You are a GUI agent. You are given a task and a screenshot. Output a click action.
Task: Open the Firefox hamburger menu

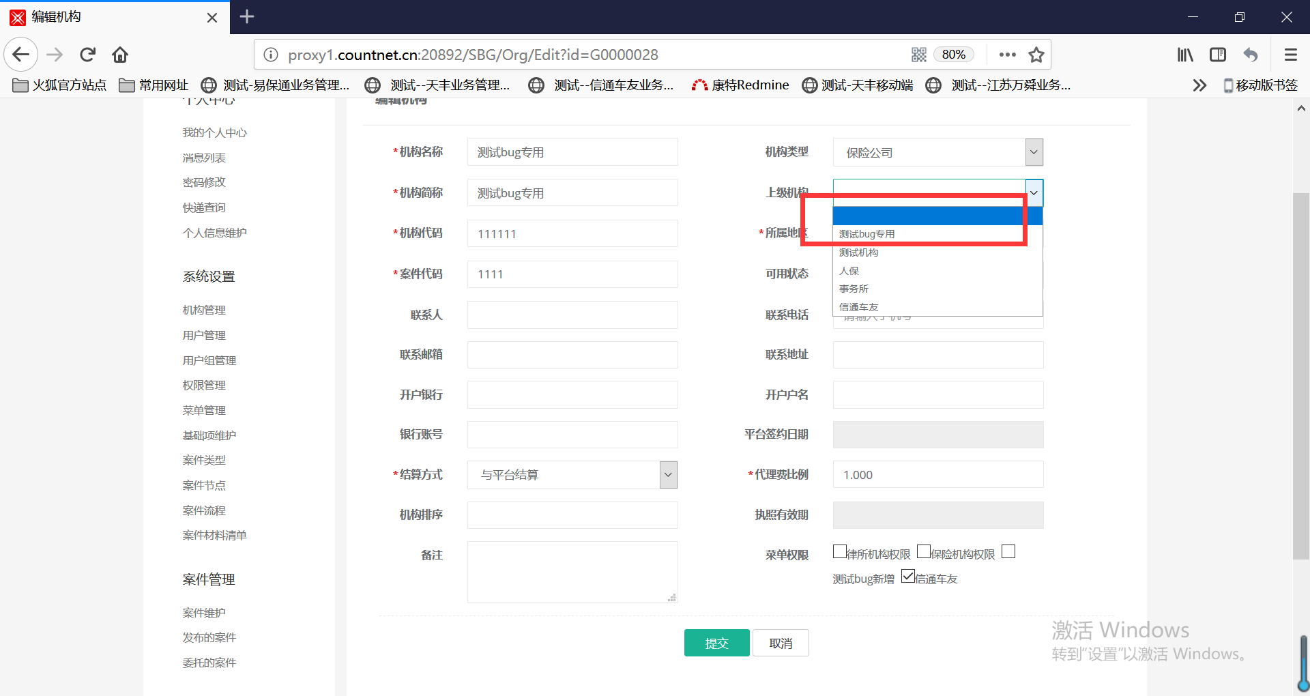click(1290, 55)
